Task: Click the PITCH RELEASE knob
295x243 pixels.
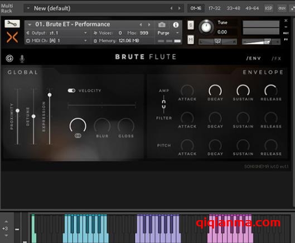Action: 270,146
